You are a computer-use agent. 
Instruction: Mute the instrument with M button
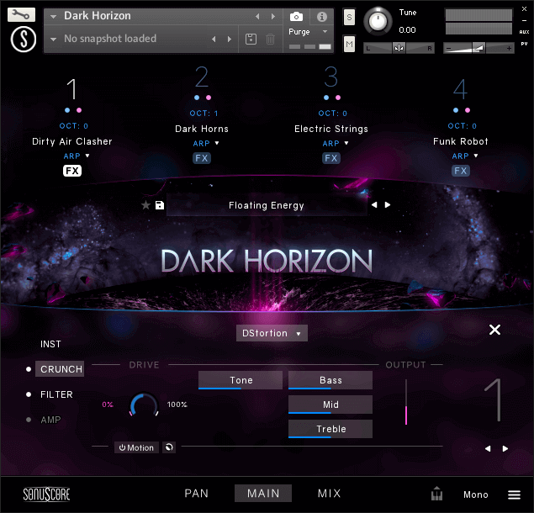coord(349,44)
